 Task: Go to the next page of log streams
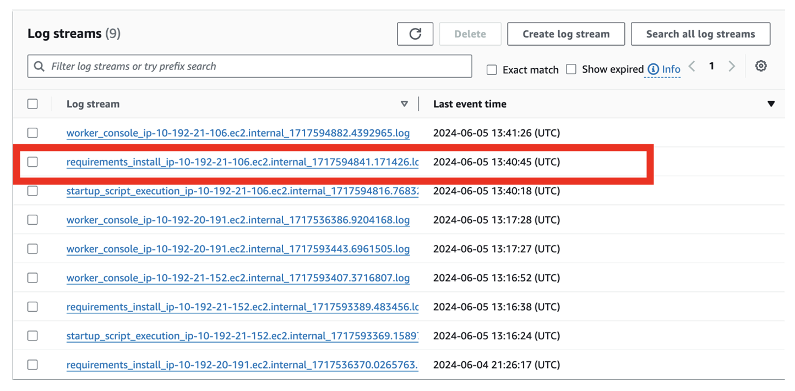click(732, 66)
